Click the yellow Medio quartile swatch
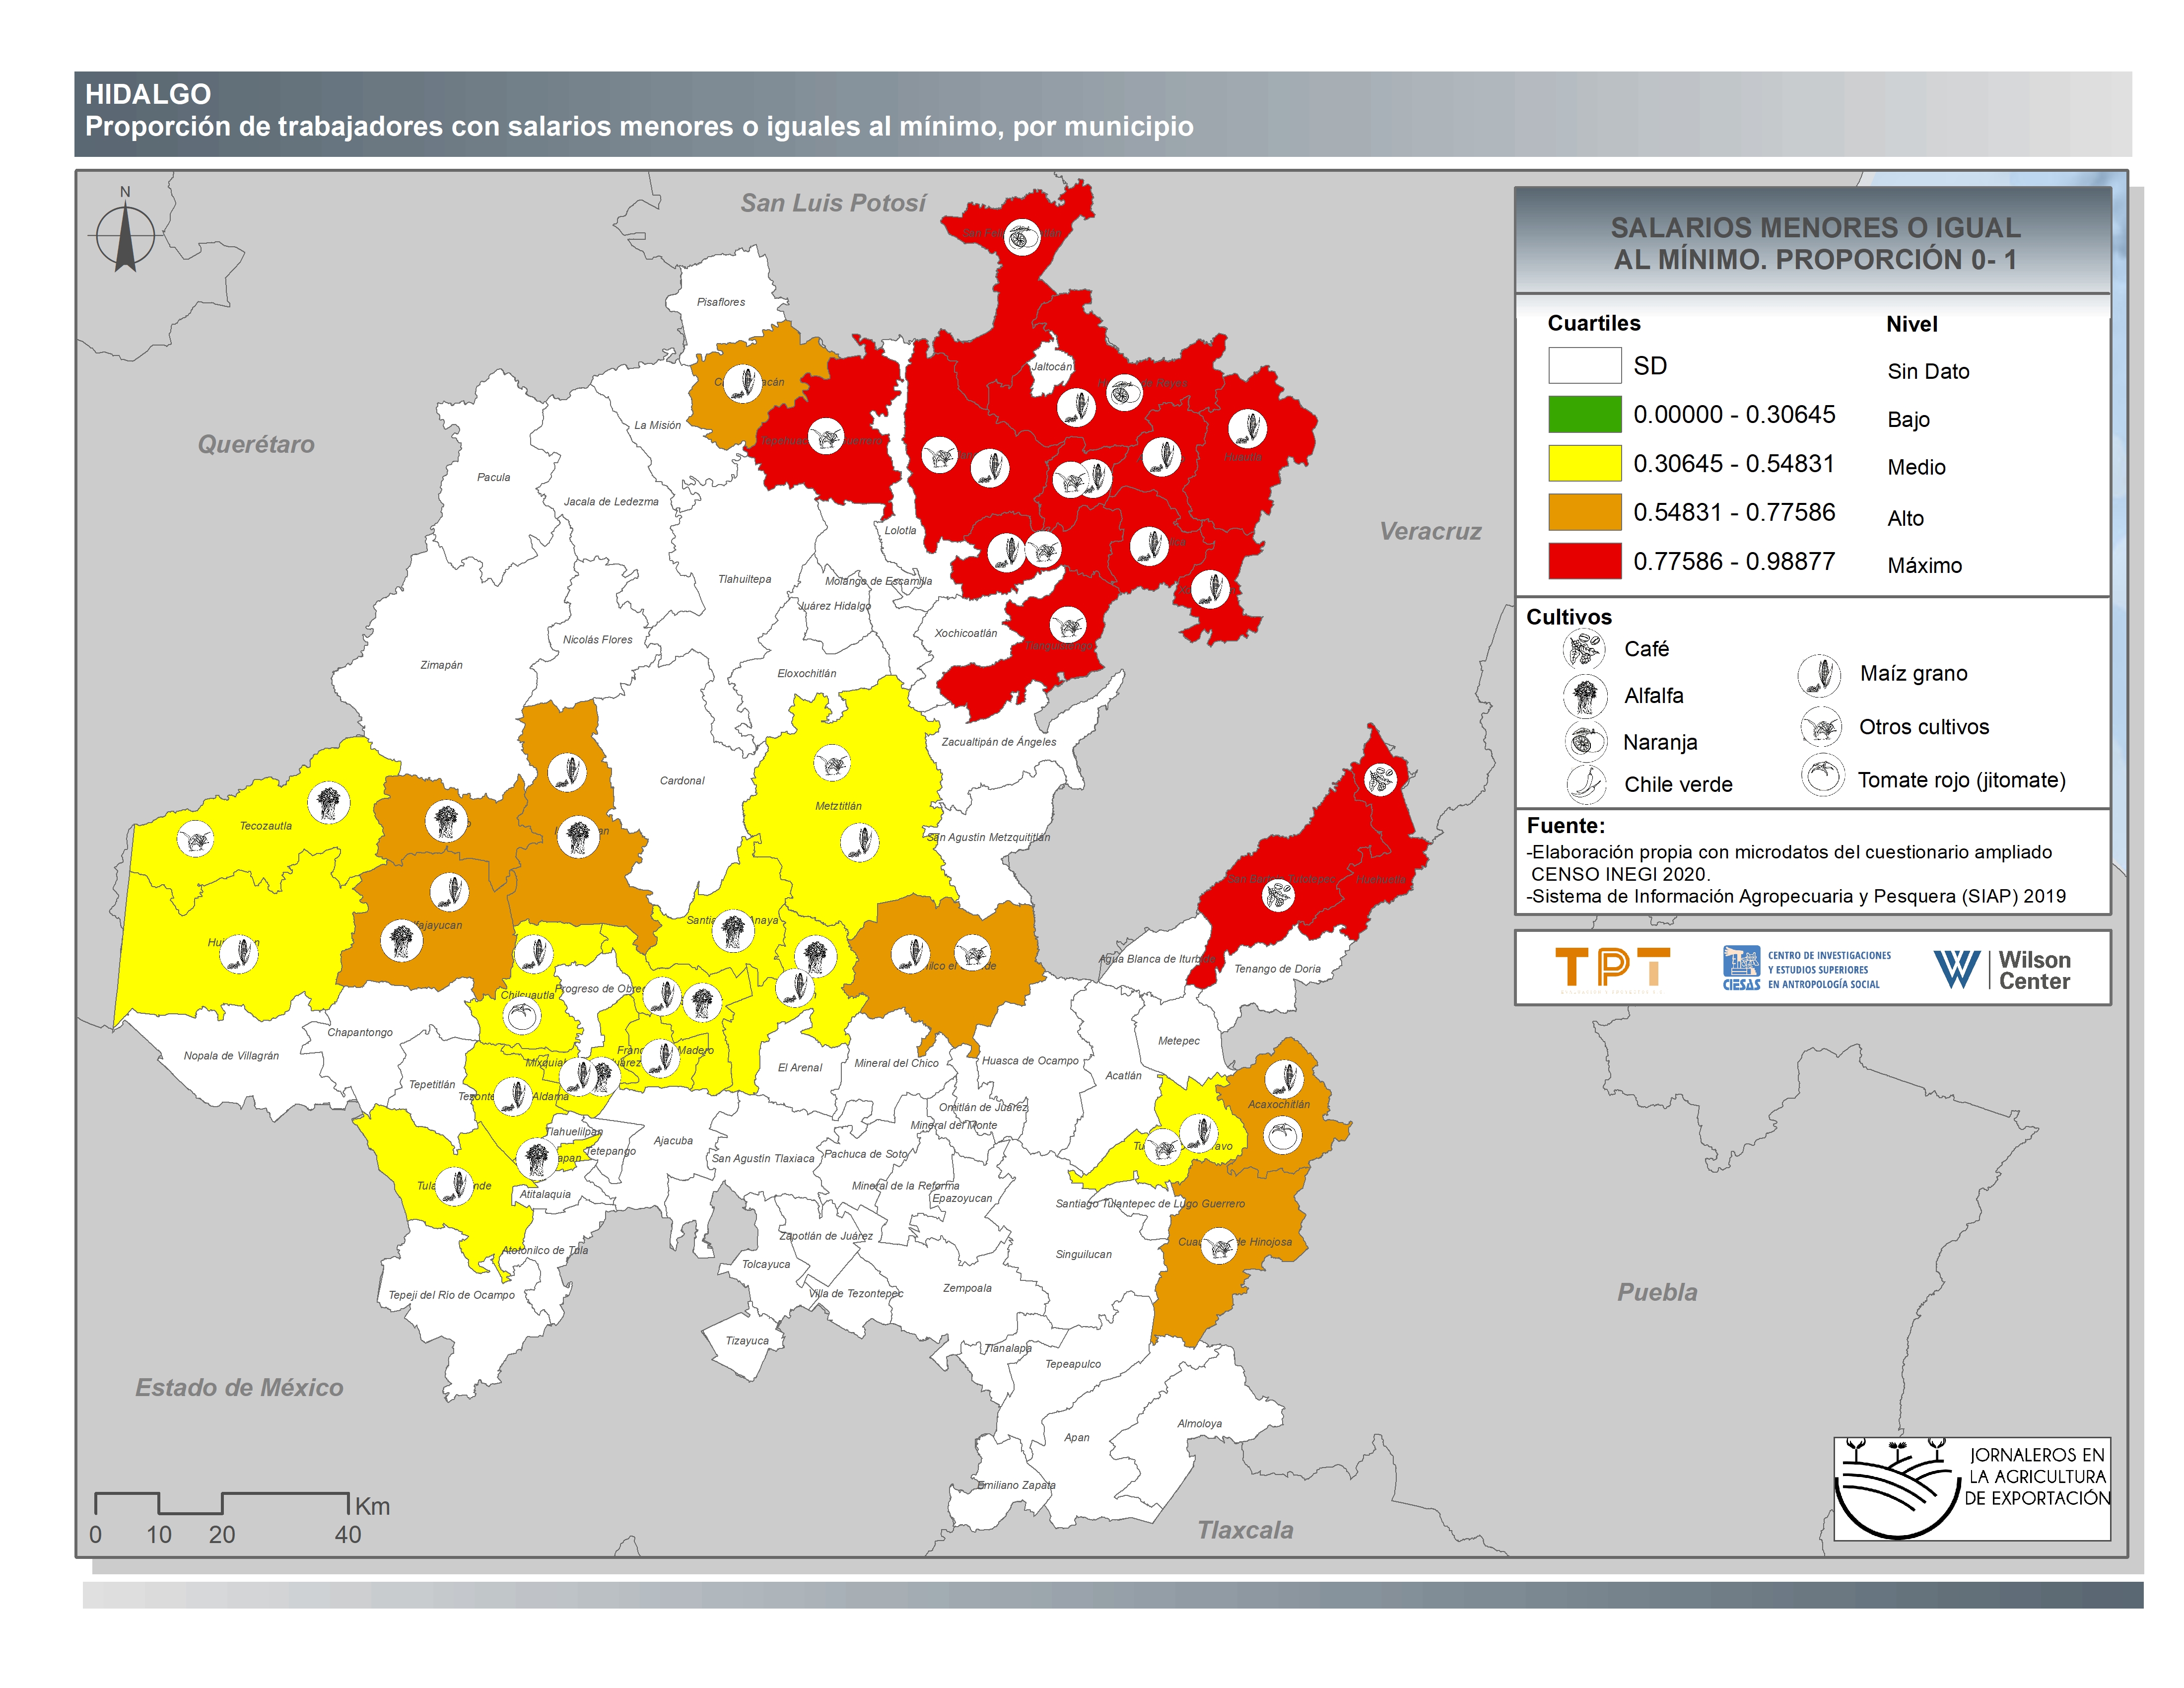 point(1584,463)
